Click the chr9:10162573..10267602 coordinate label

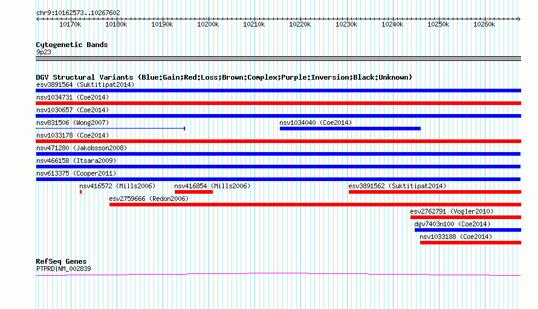click(78, 13)
